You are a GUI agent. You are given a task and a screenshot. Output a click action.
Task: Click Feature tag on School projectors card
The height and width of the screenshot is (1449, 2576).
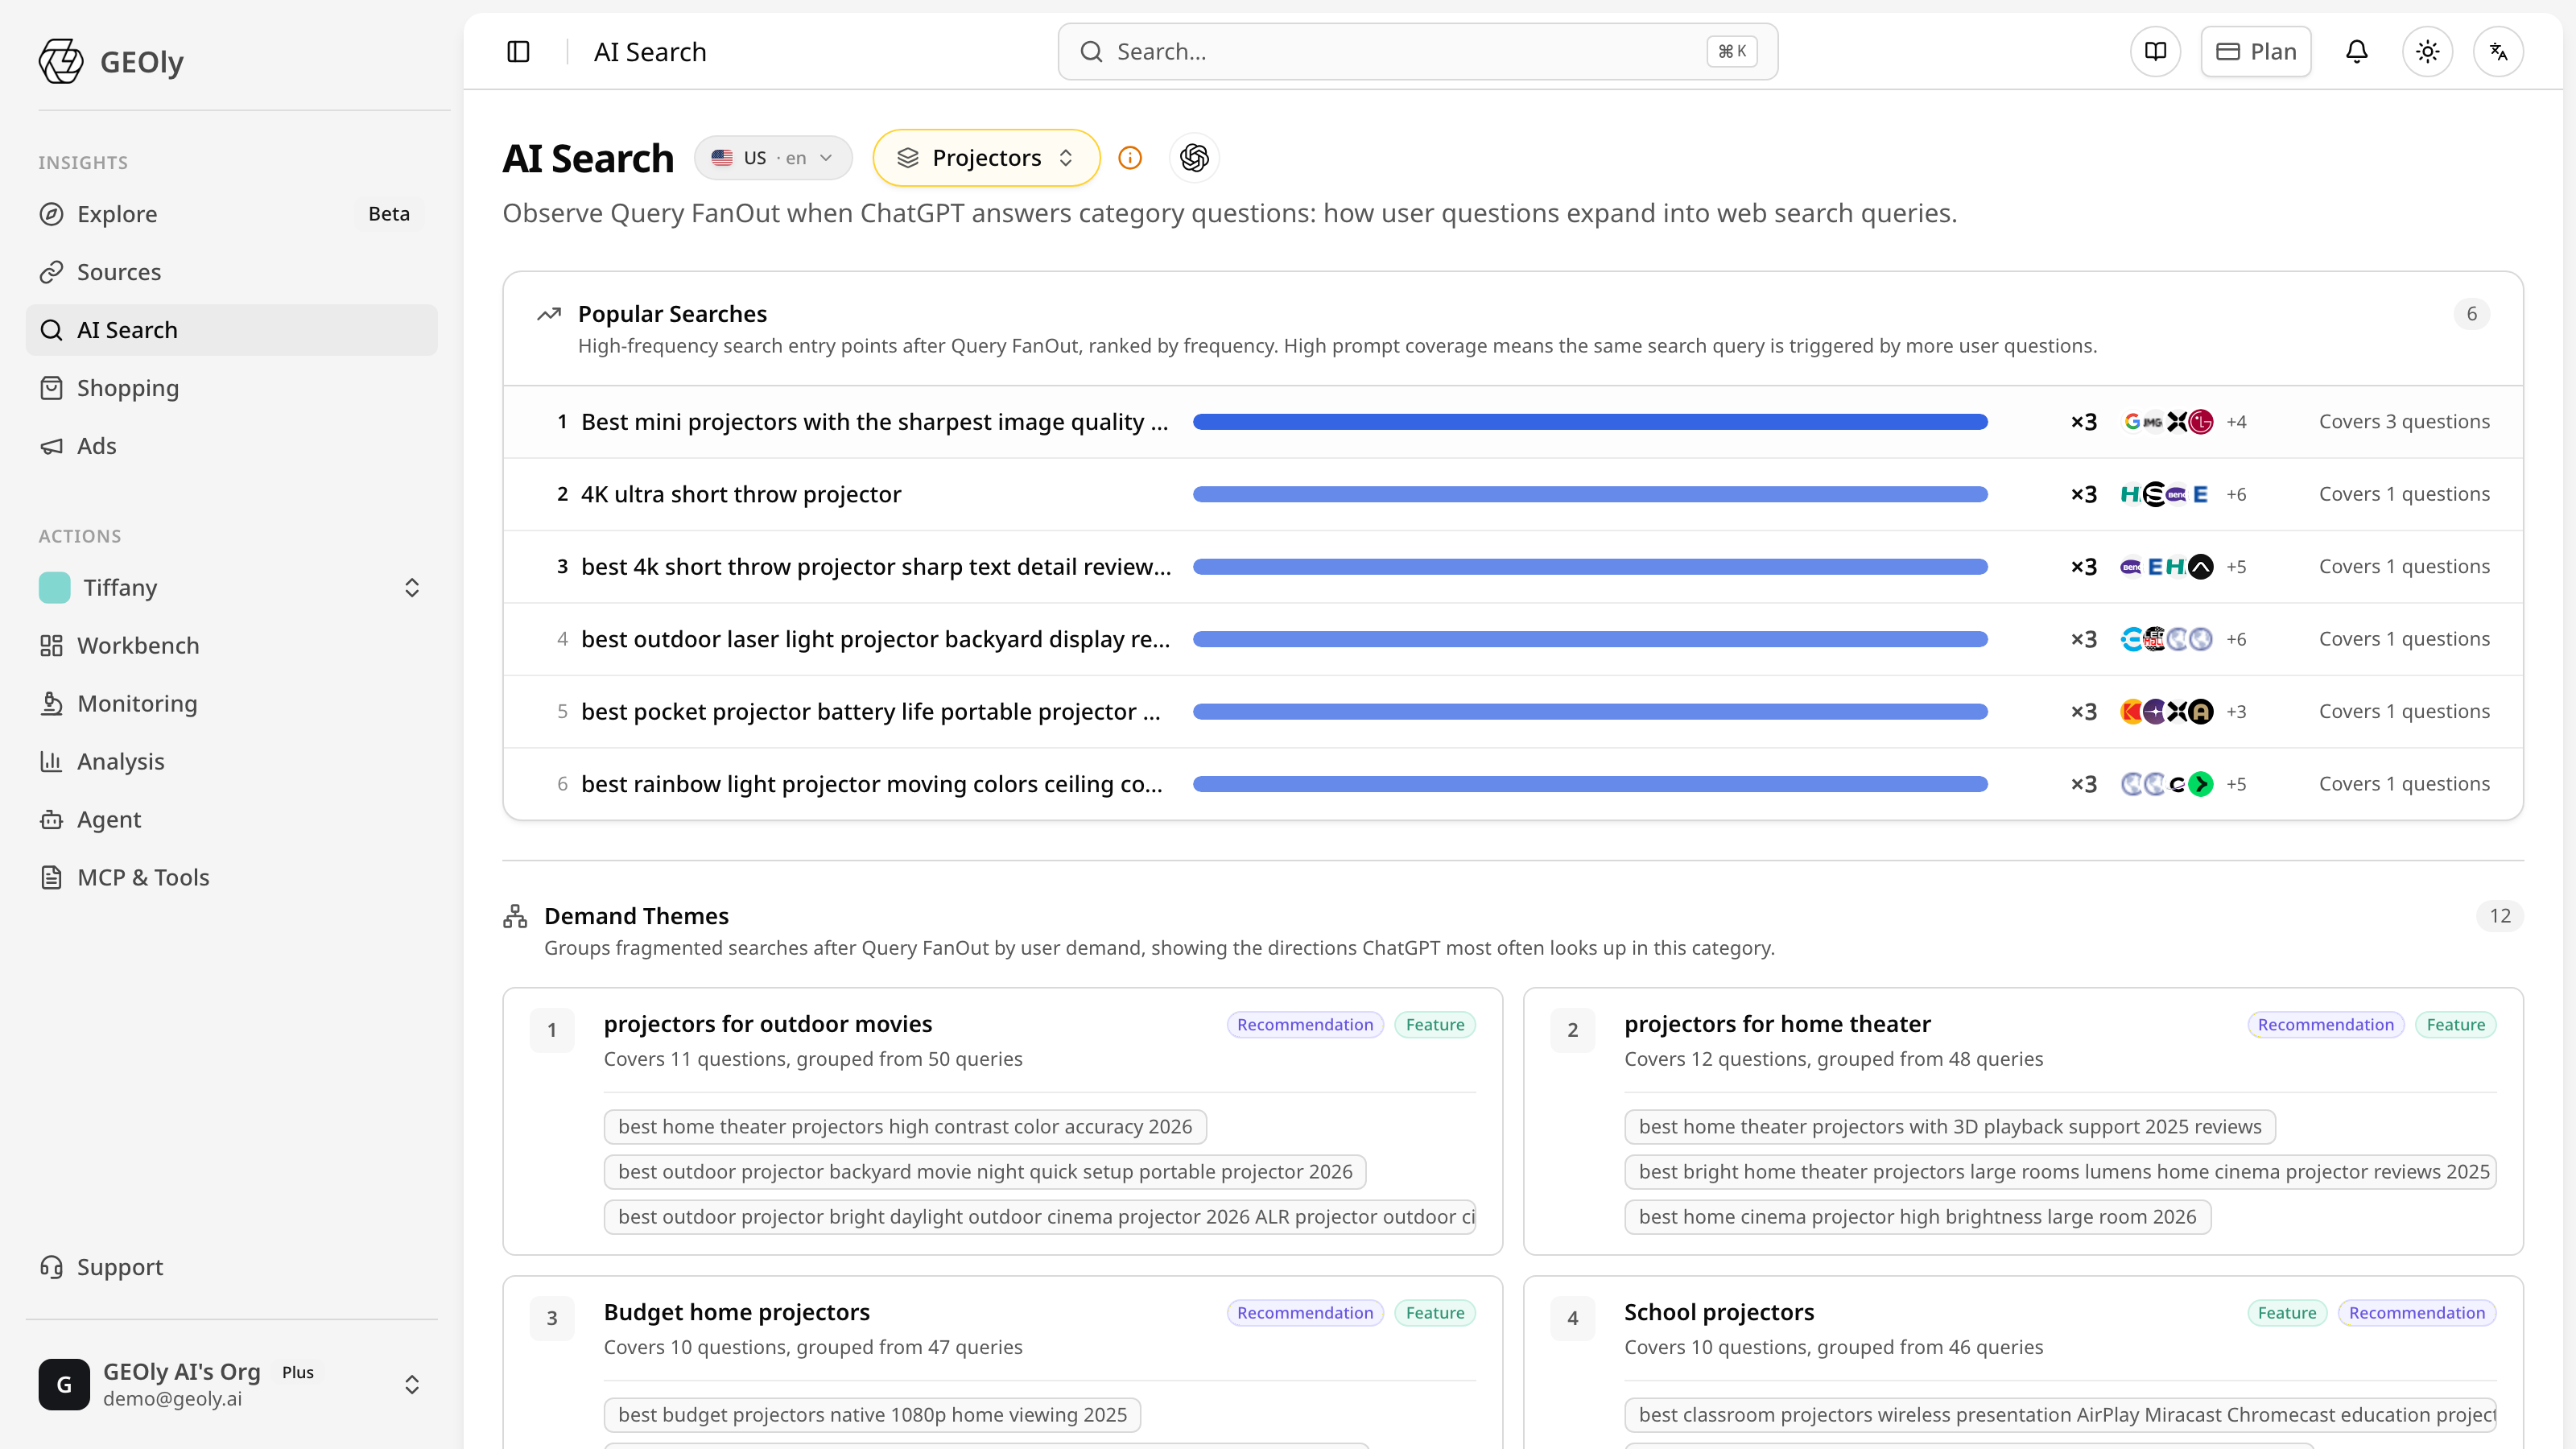pyautogui.click(x=2286, y=1312)
